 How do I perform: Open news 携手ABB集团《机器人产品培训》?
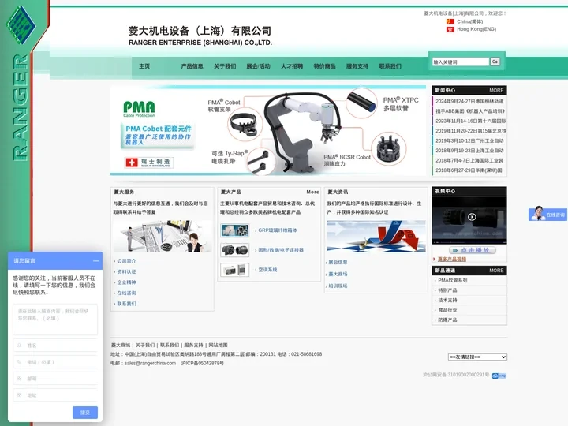coord(470,111)
